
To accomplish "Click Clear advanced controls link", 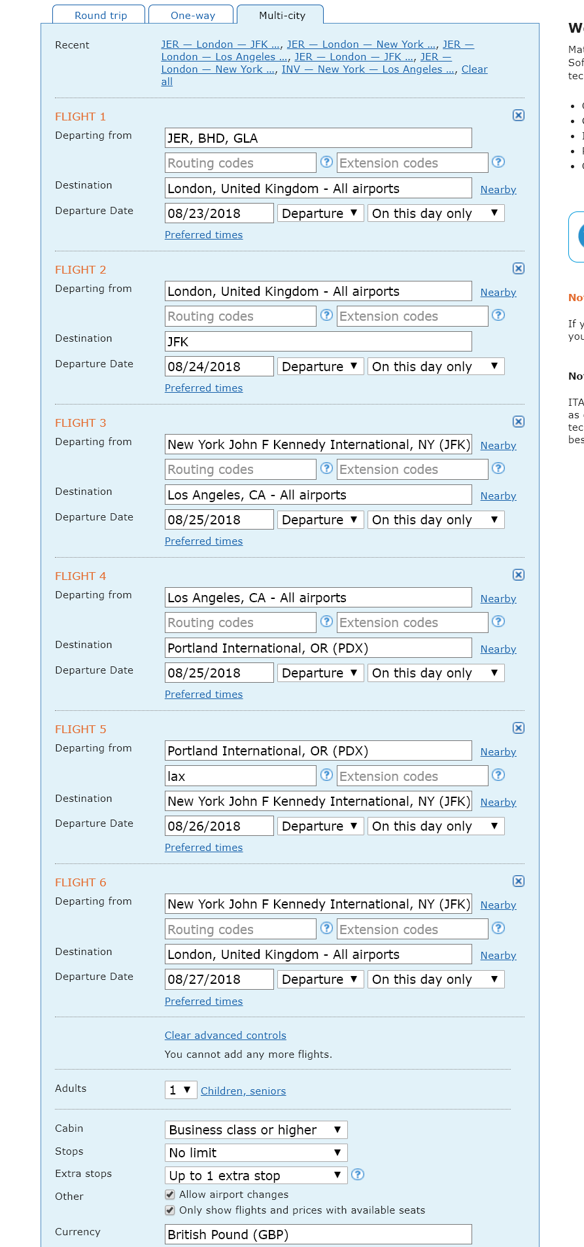I will [225, 1036].
